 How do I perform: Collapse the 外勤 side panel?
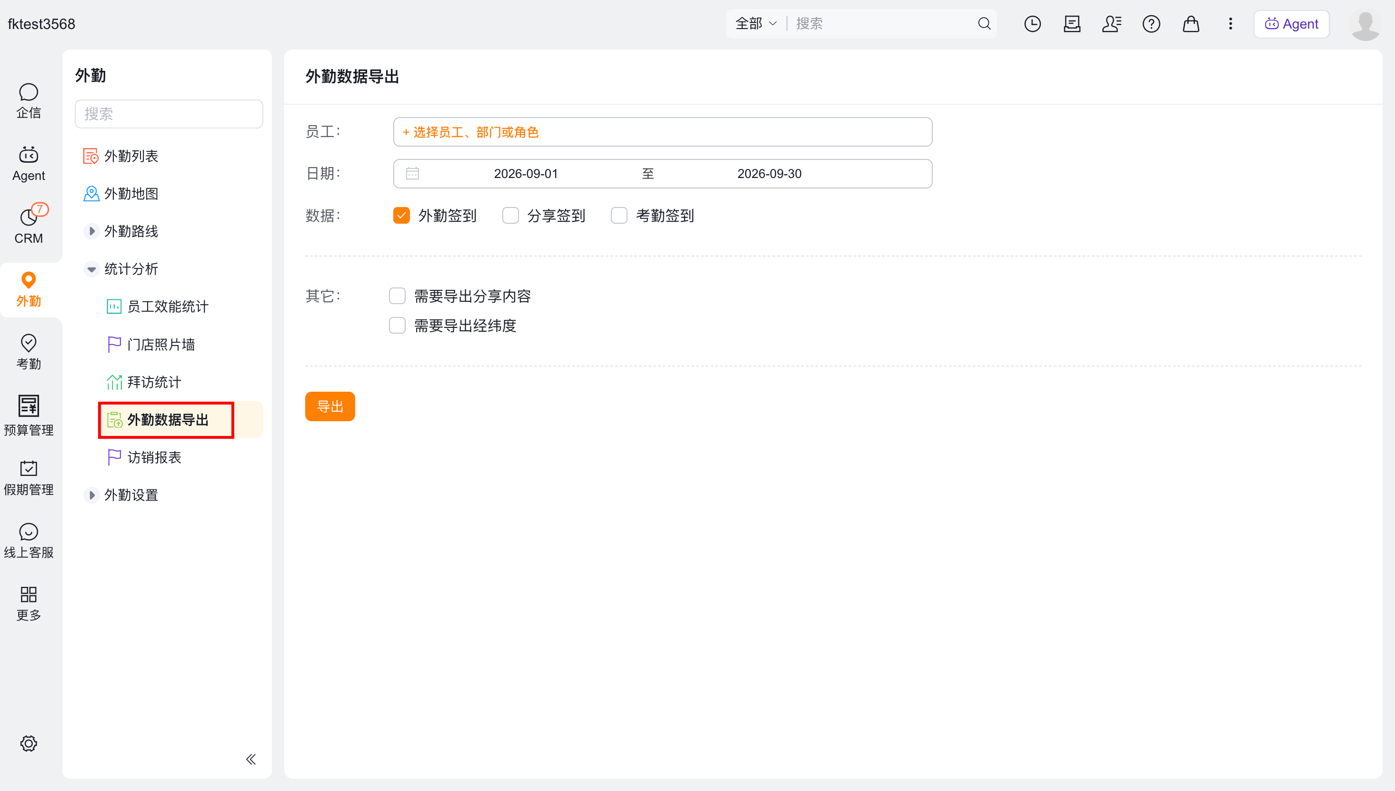click(x=250, y=759)
